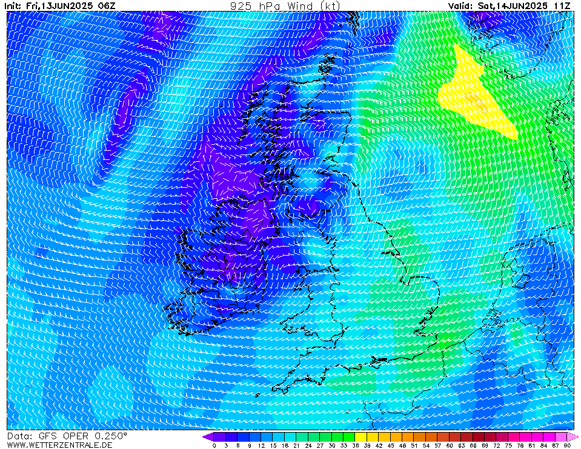Select the magenta 84–87 kt legend swatch

549,437
